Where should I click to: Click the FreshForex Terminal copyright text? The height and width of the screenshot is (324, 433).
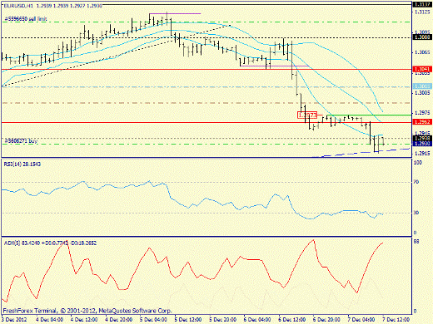pyautogui.click(x=87, y=311)
